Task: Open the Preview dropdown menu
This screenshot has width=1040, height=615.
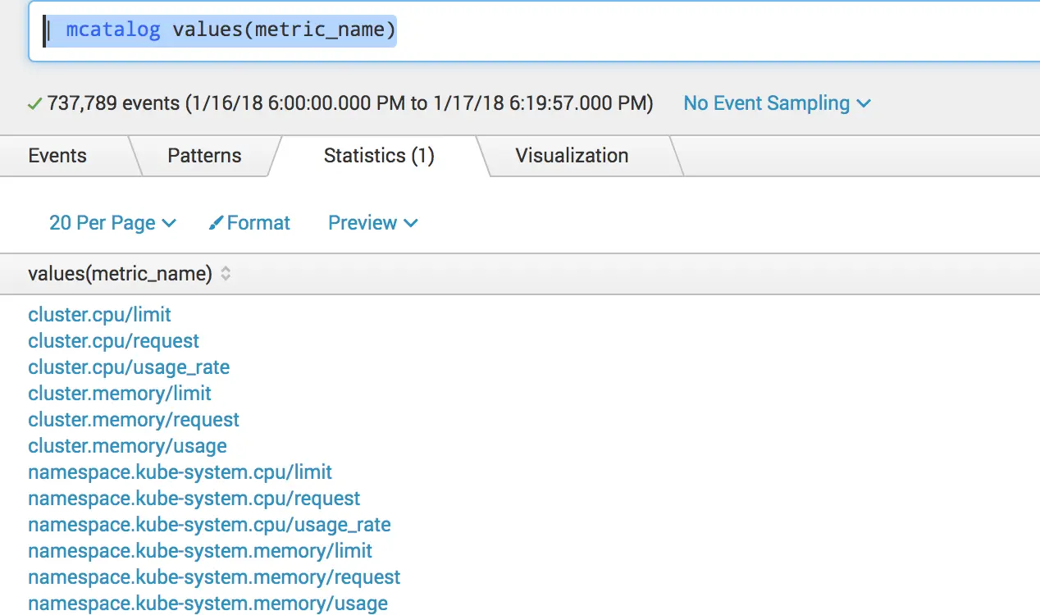Action: (x=373, y=223)
